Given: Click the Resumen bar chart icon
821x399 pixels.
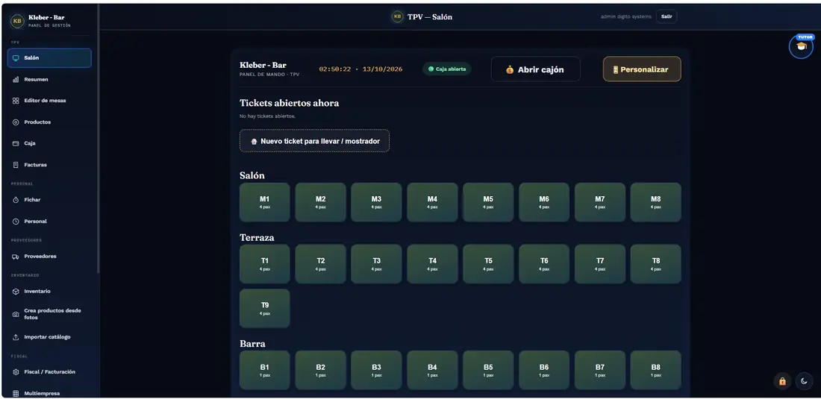Looking at the screenshot, I should click(16, 80).
